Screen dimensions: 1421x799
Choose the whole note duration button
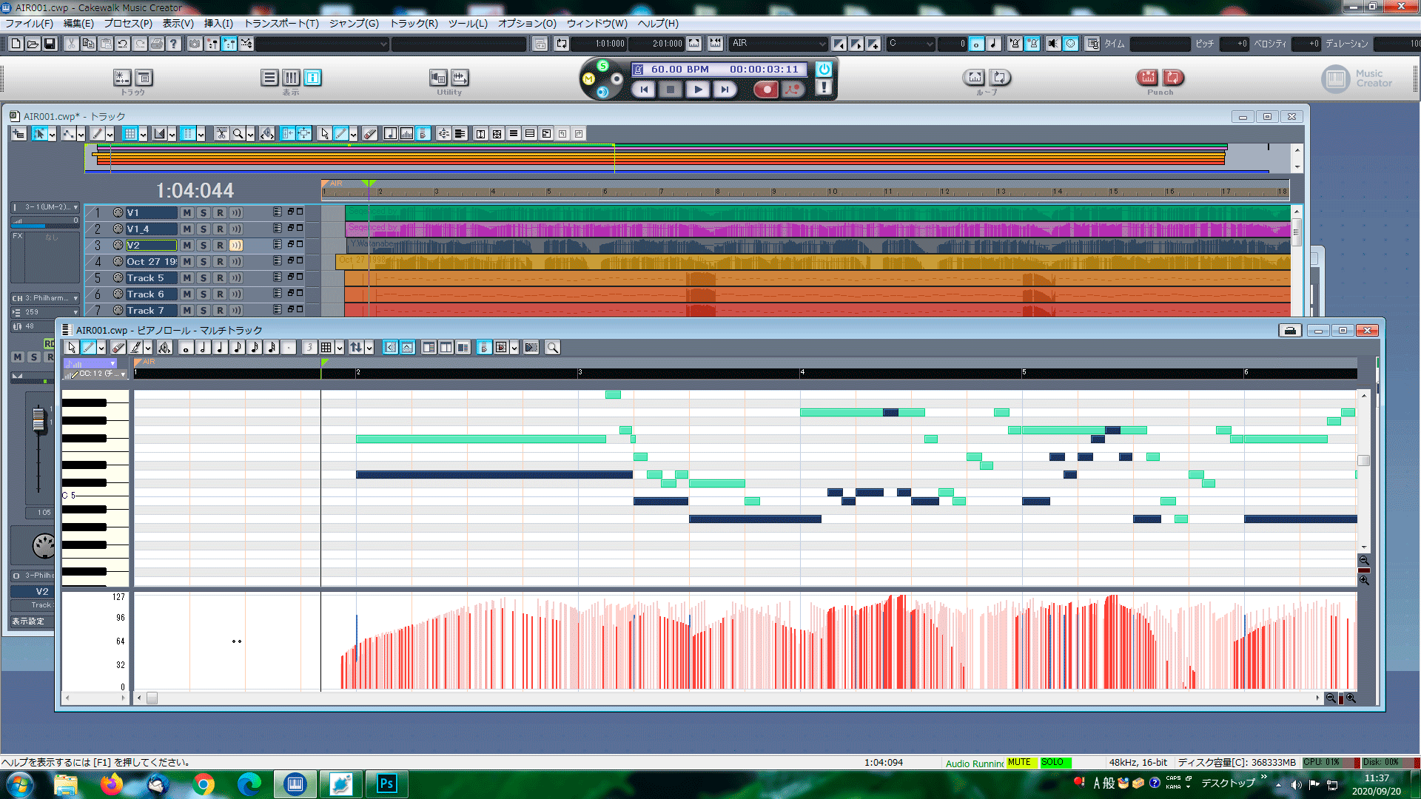(x=186, y=348)
